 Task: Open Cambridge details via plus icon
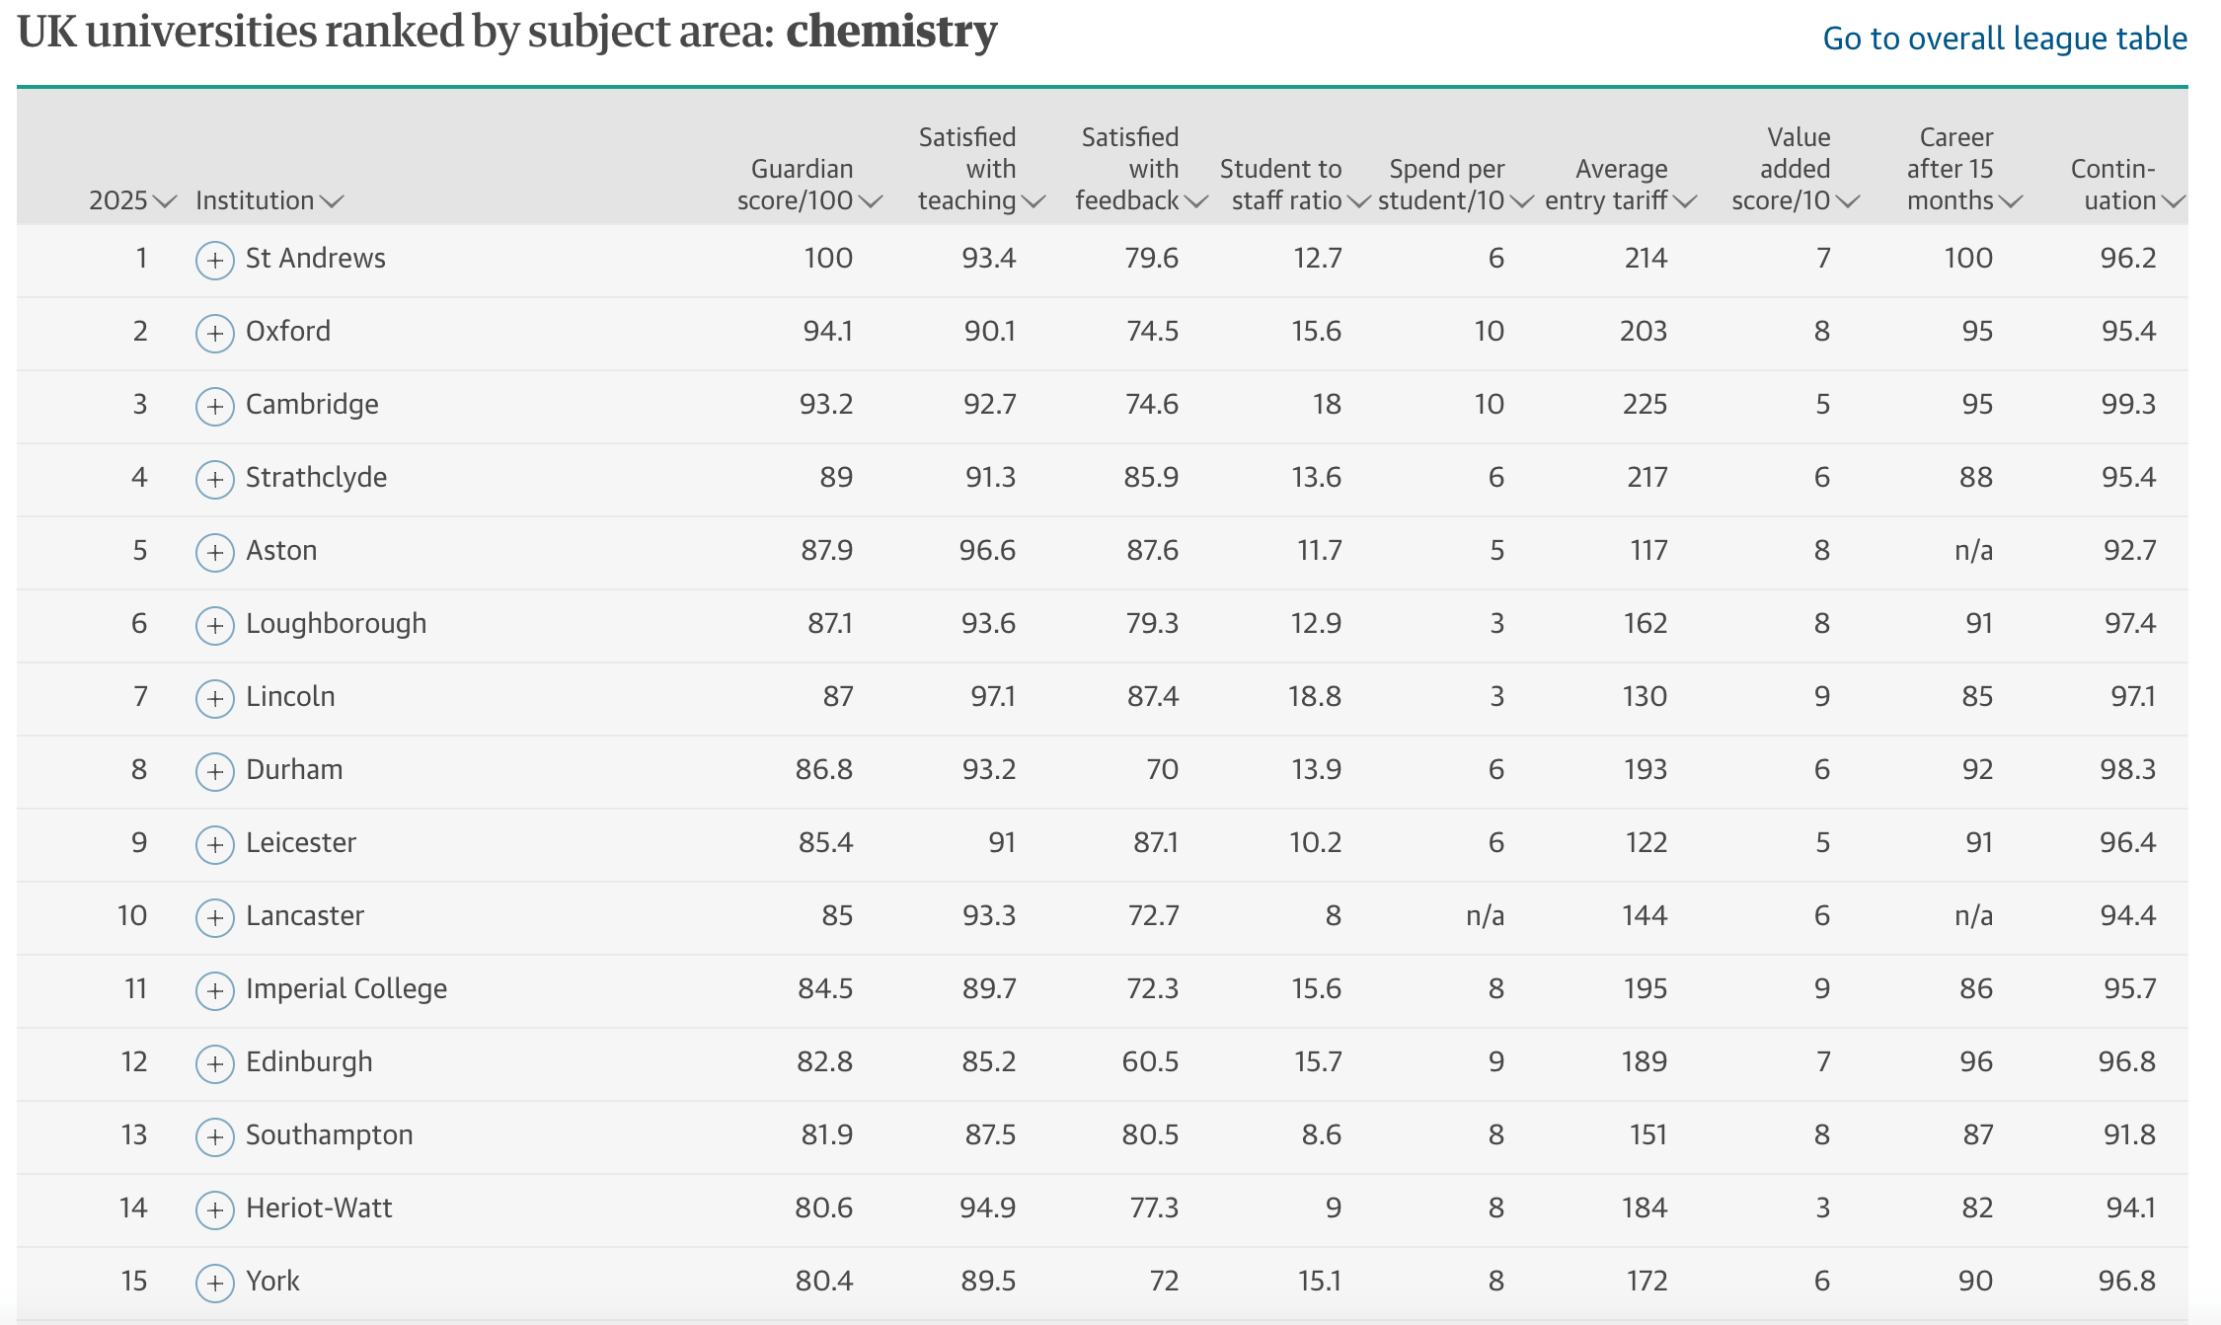(x=214, y=407)
